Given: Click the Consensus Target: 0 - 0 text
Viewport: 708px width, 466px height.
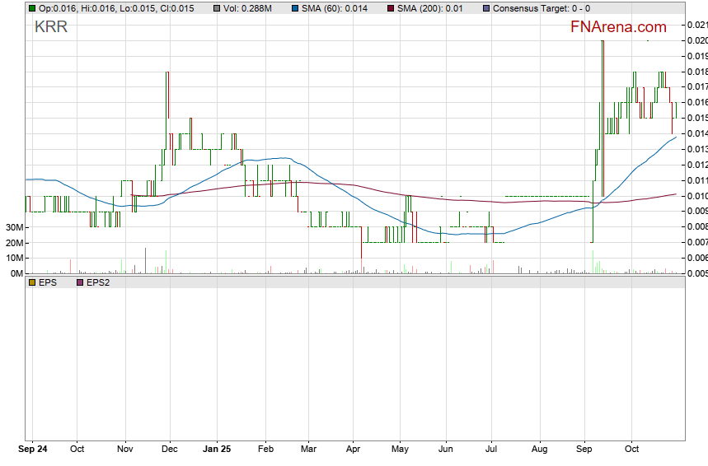Looking at the screenshot, I should 541,8.
